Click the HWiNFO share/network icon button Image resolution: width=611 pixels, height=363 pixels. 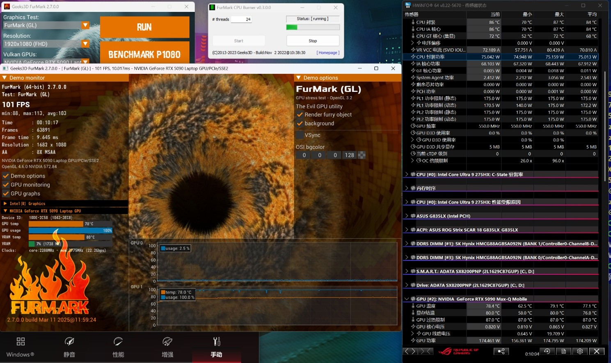(x=501, y=352)
